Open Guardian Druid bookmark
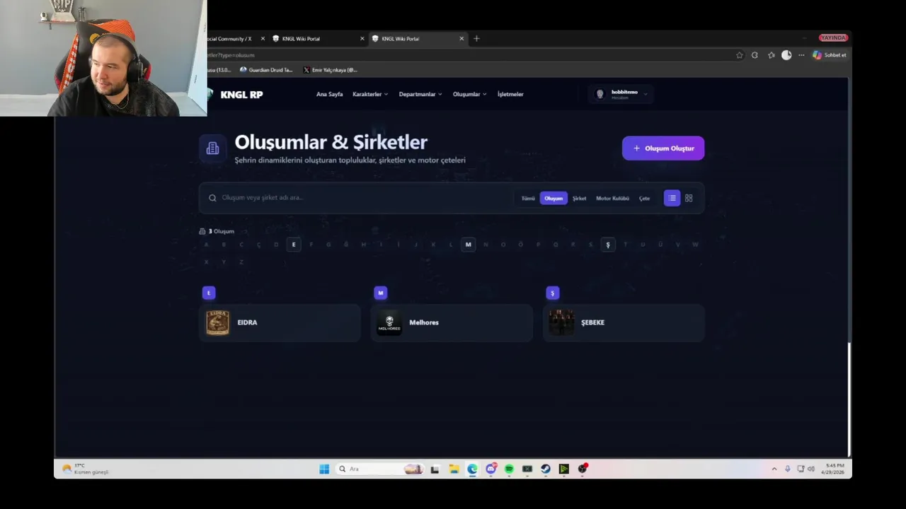Screen dimensions: 906x509 click(266, 70)
